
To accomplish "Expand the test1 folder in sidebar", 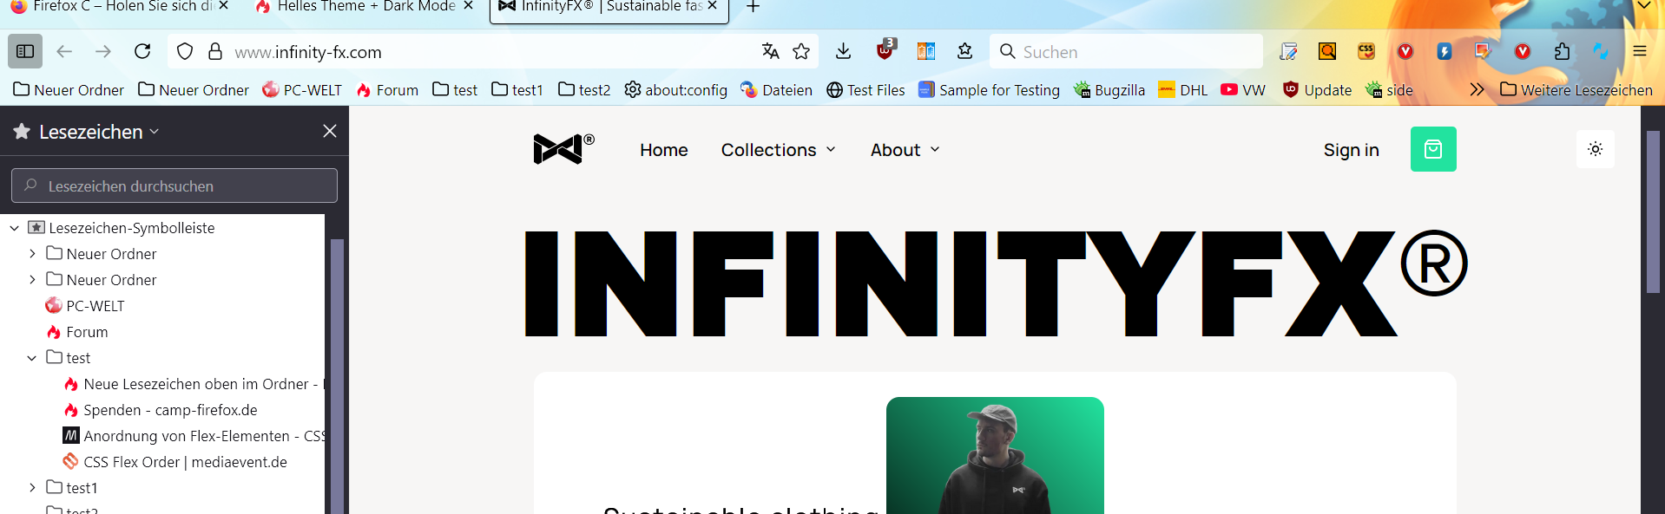I will (x=32, y=488).
